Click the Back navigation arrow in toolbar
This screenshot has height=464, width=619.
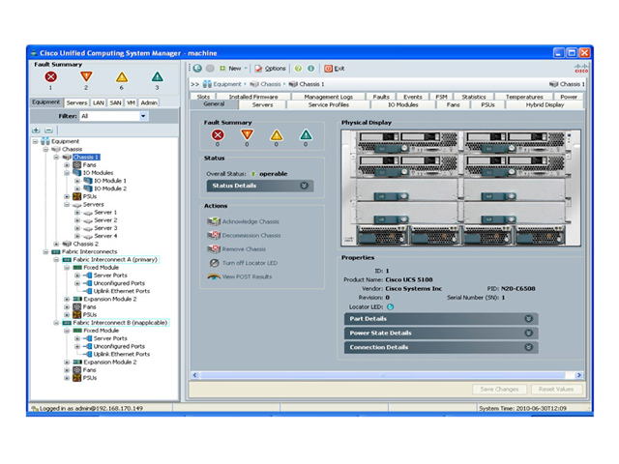click(197, 69)
